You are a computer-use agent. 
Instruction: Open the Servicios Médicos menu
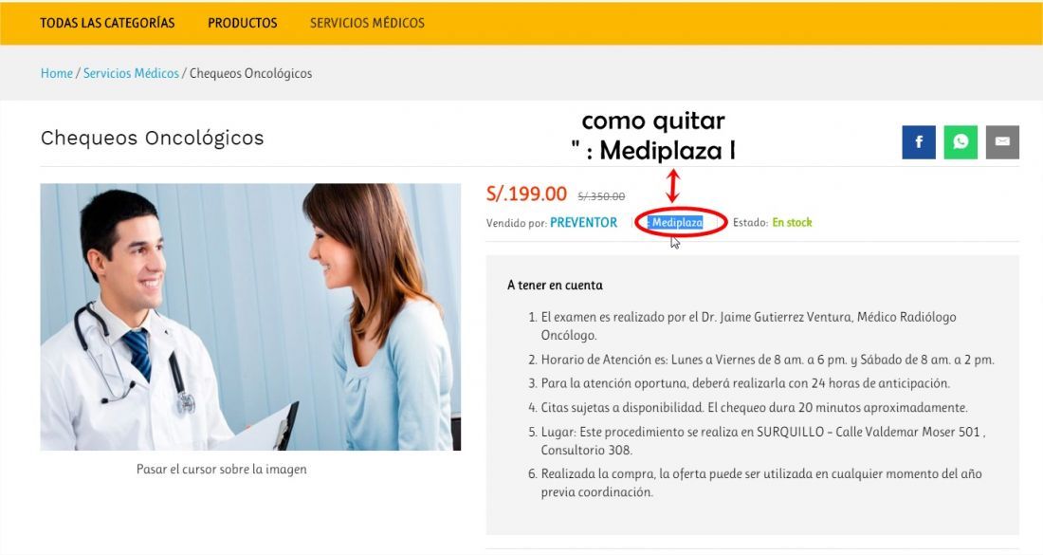pos(367,23)
